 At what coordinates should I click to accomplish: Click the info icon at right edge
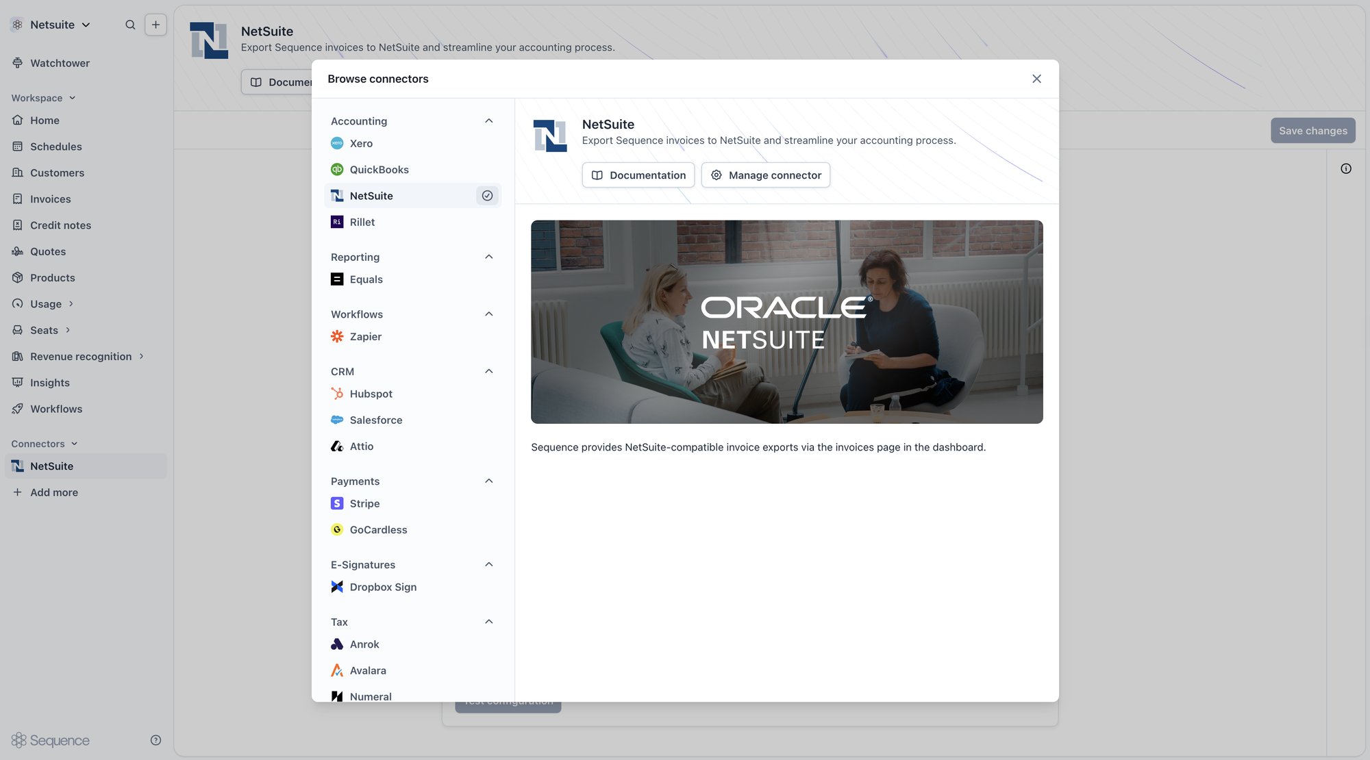(1346, 168)
